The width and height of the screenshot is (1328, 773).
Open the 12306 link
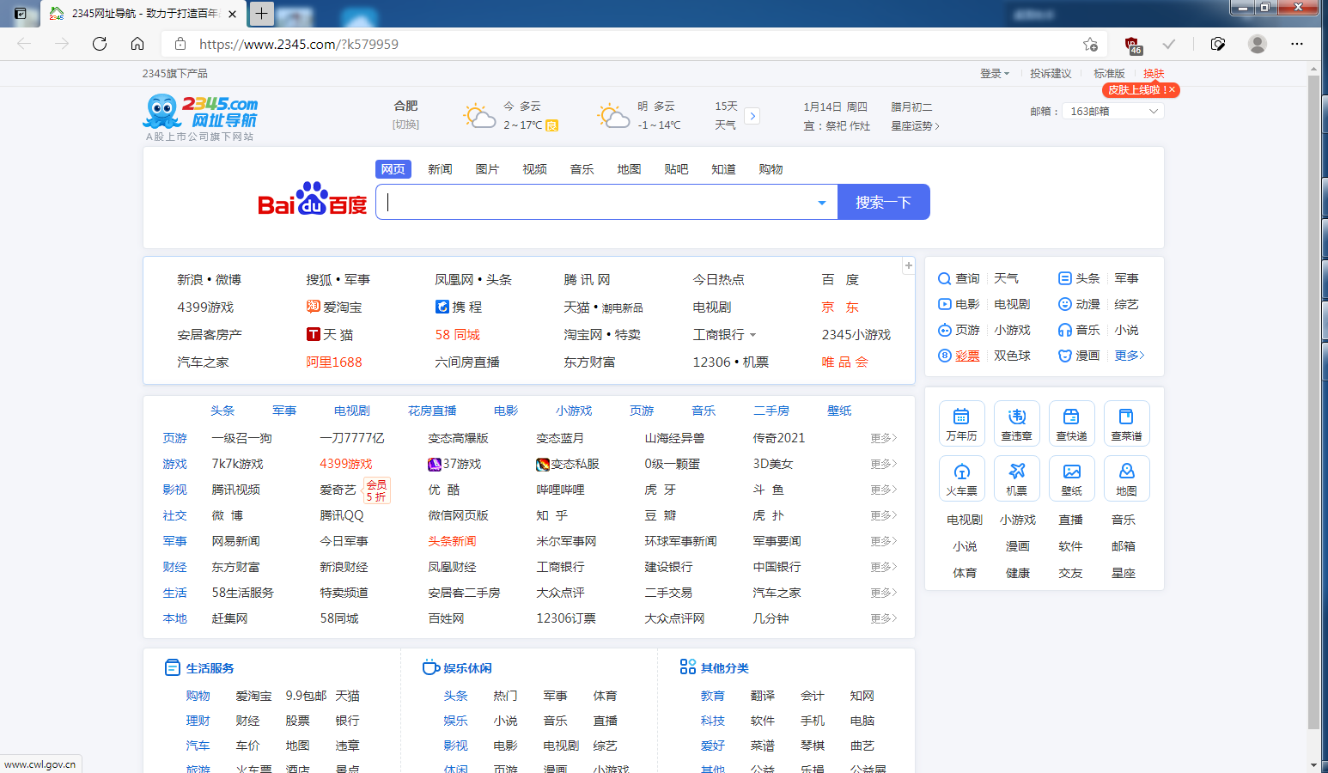coord(711,362)
